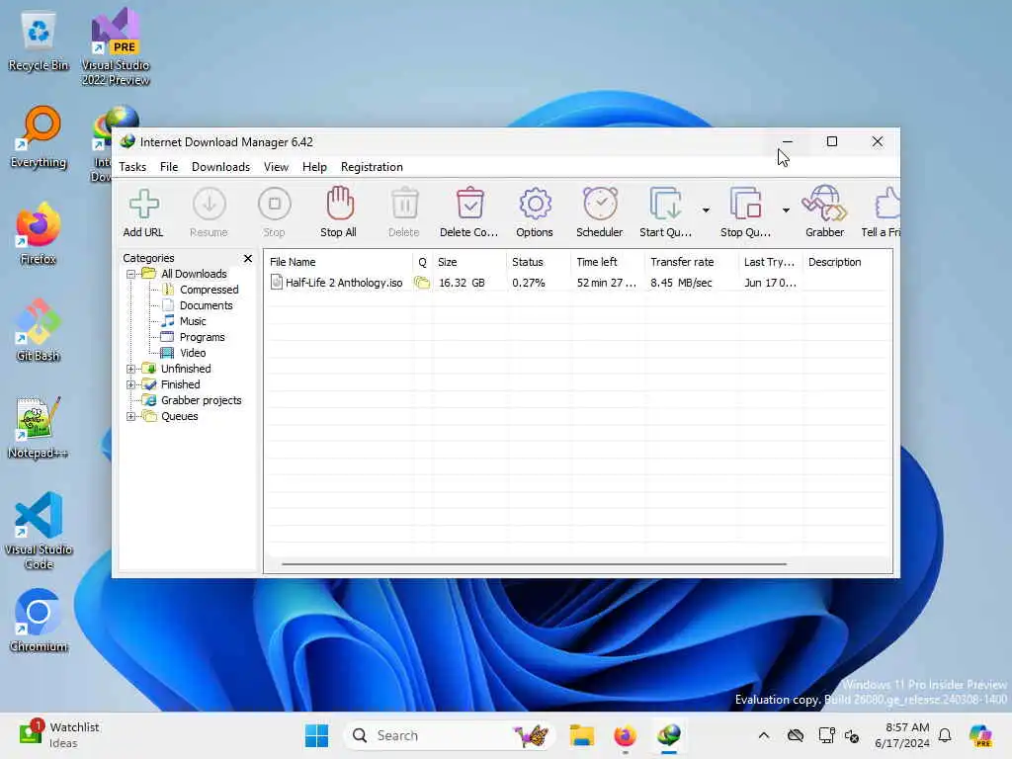The width and height of the screenshot is (1012, 759).
Task: Click the Add URL toolbar icon
Action: point(143,204)
